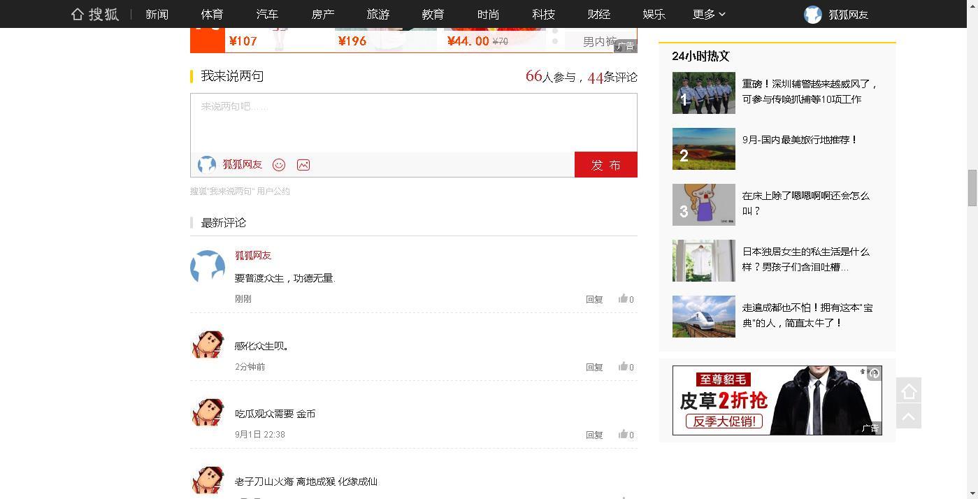The image size is (978, 499).
Task: Click thumbnail number 2 landscape photo
Action: point(703,149)
